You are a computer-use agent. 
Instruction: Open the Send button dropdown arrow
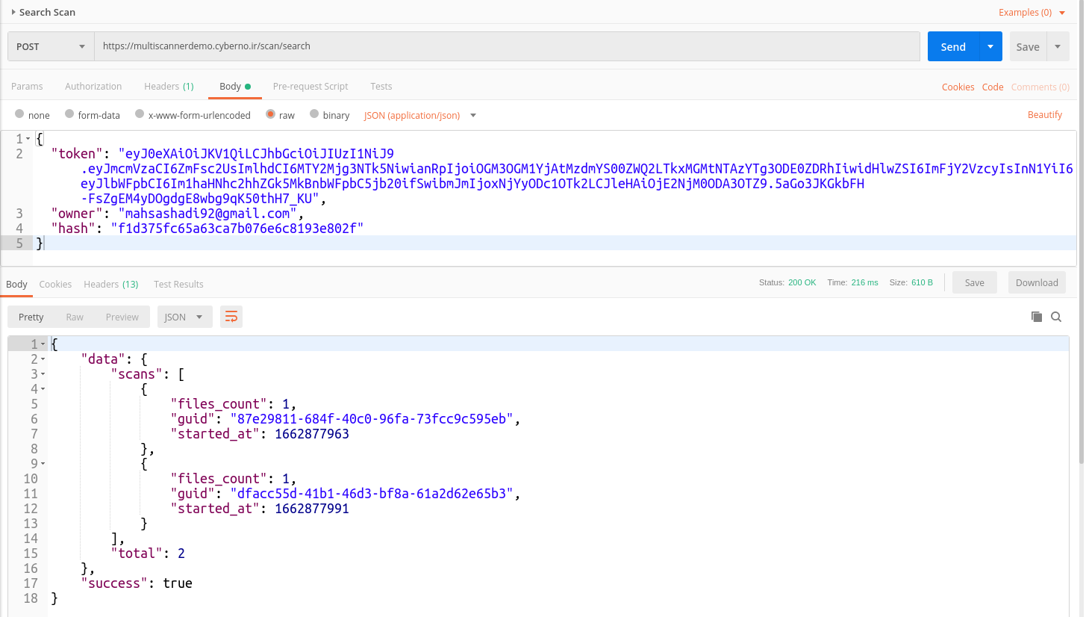click(x=990, y=46)
